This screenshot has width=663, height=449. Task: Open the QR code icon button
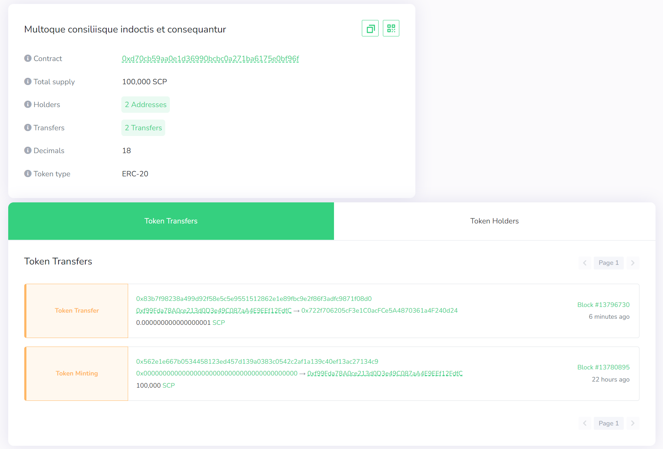[x=391, y=28]
